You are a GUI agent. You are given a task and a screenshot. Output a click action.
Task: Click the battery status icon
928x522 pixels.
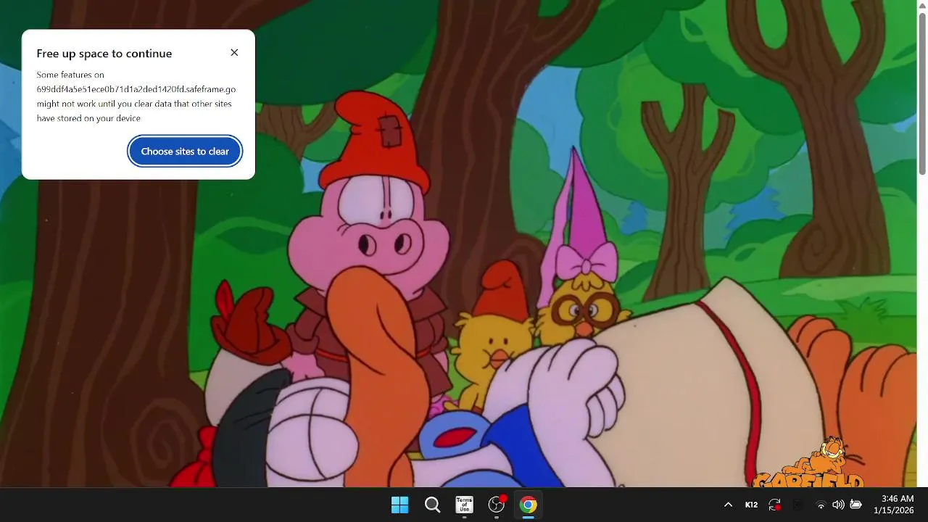point(855,505)
